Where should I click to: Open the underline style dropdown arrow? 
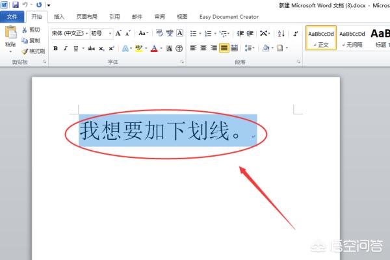(83, 48)
